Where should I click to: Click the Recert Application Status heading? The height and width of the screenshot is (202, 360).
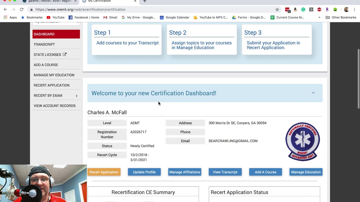[x=239, y=192]
